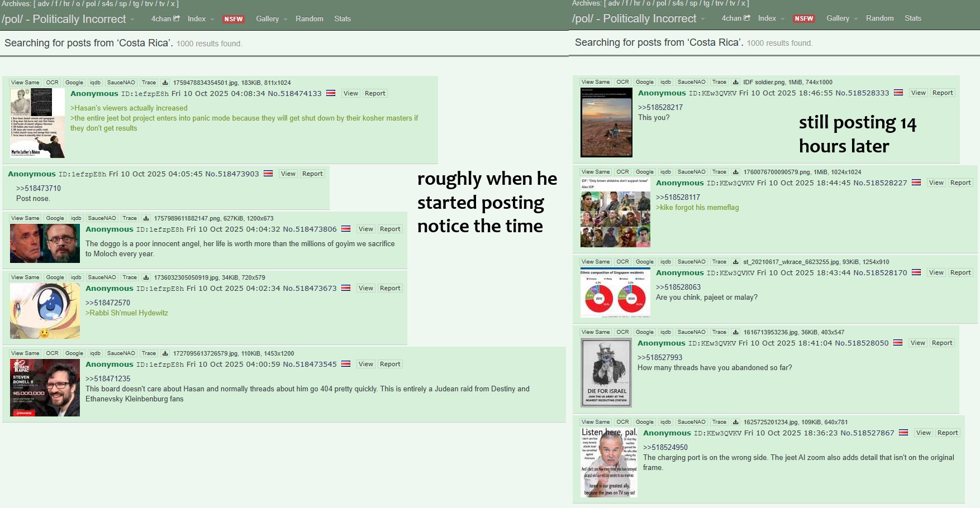Click Anonymous name on post No.518528170
This screenshot has width=980, height=508.
pos(680,273)
